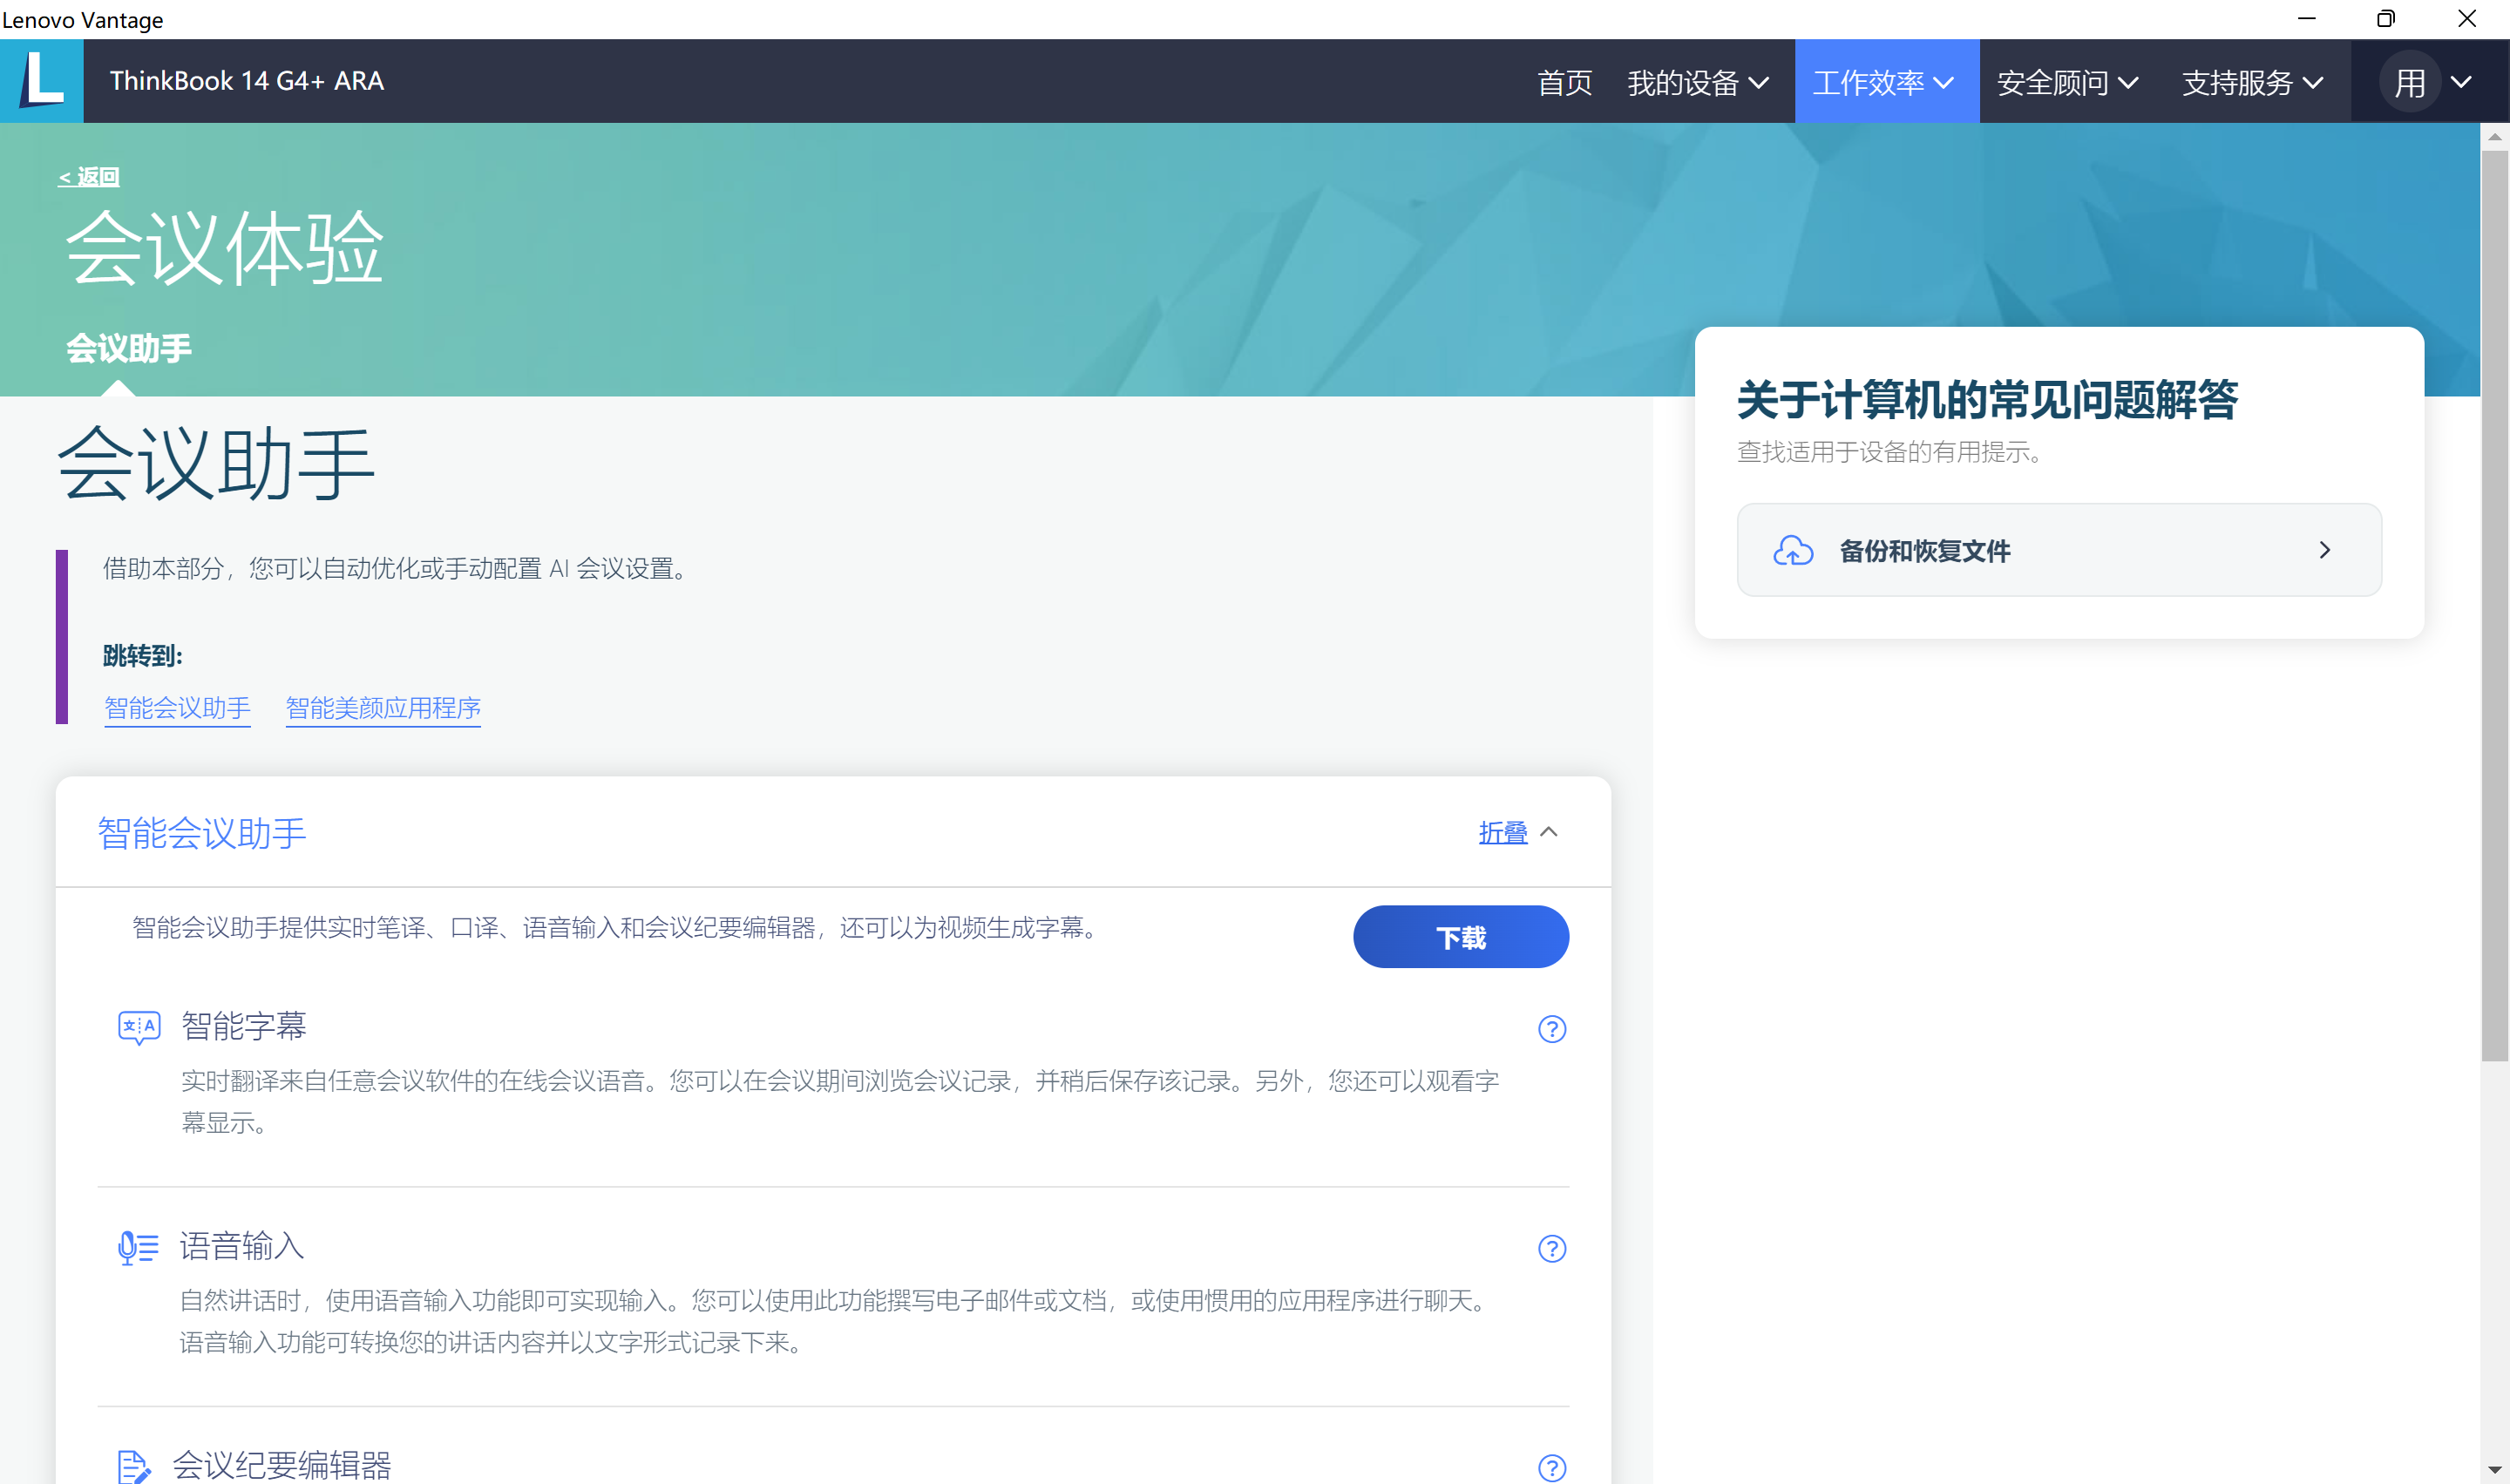
Task: Jump to 智能美颜应用程序 section
Action: tap(383, 708)
